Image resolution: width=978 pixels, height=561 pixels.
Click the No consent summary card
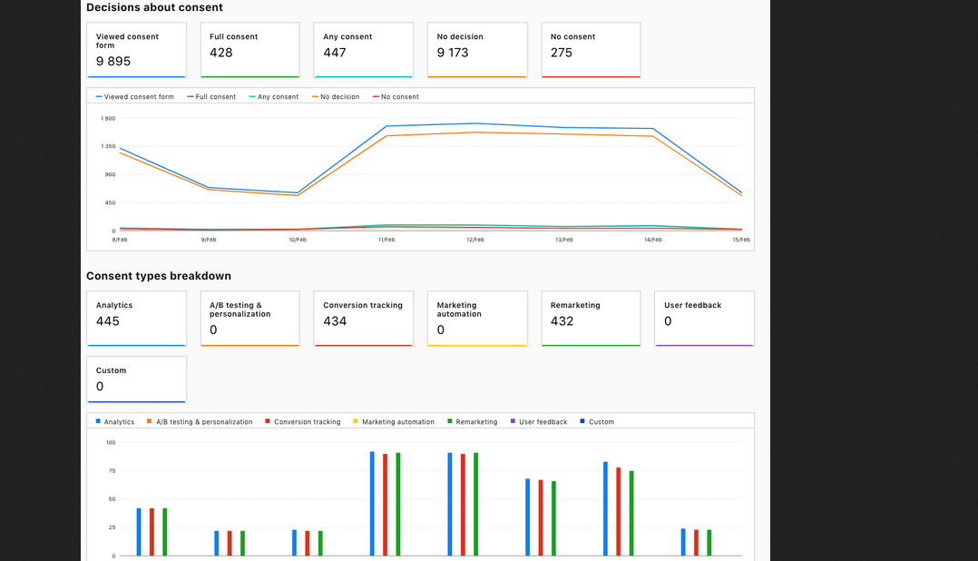(591, 50)
